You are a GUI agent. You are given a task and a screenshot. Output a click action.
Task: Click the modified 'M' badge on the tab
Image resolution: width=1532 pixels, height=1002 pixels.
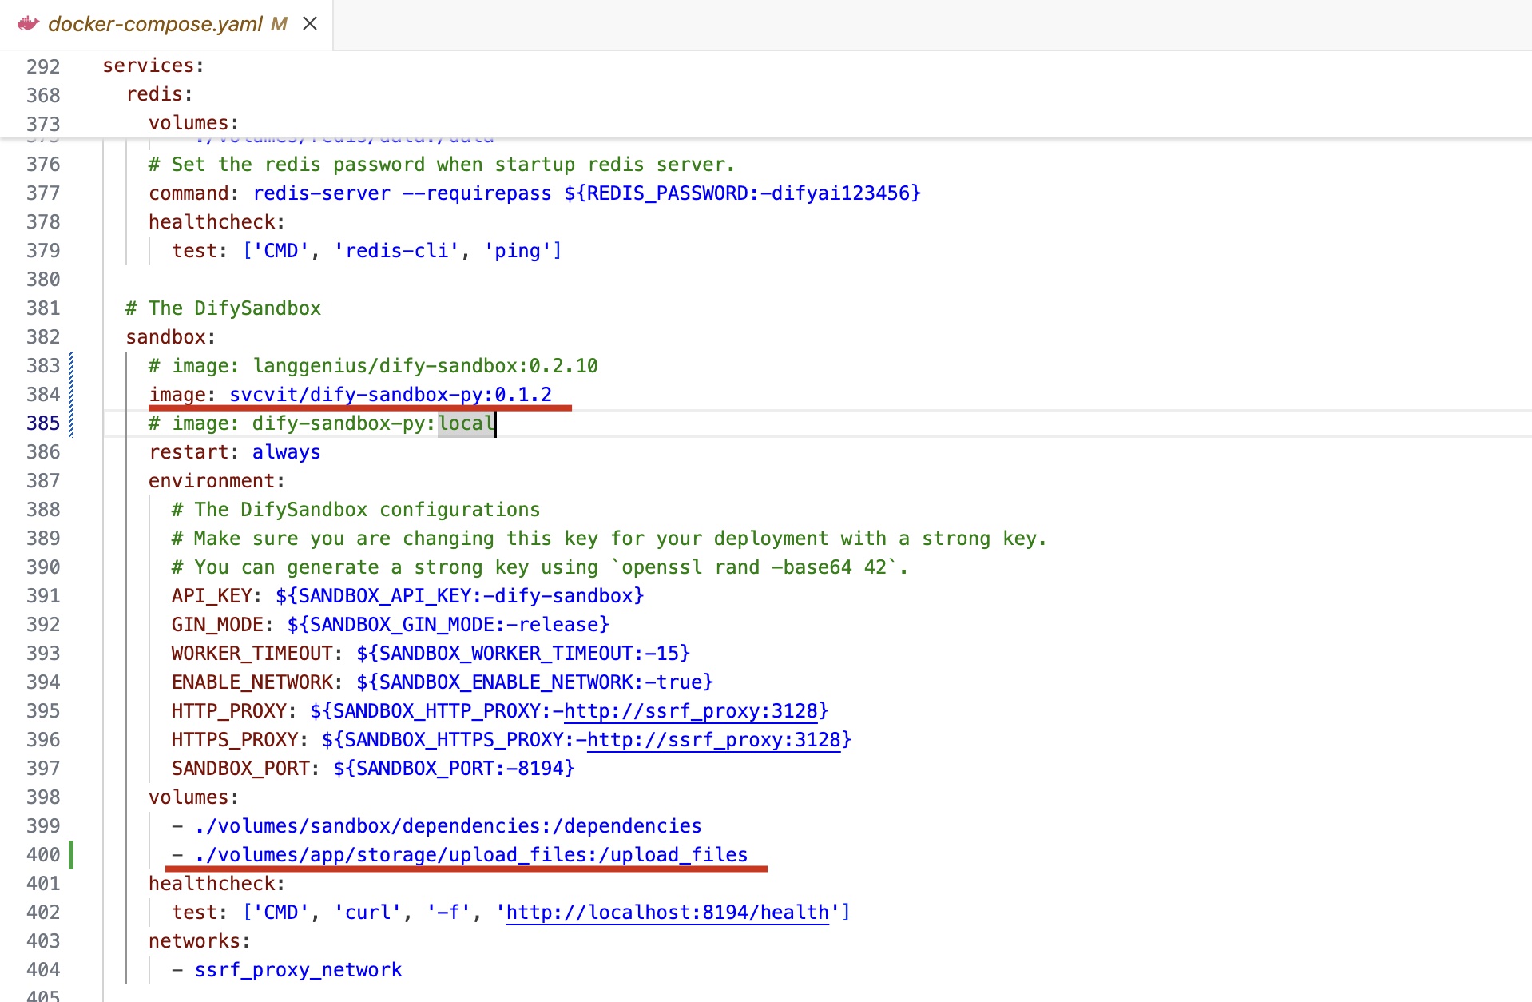[x=279, y=24]
